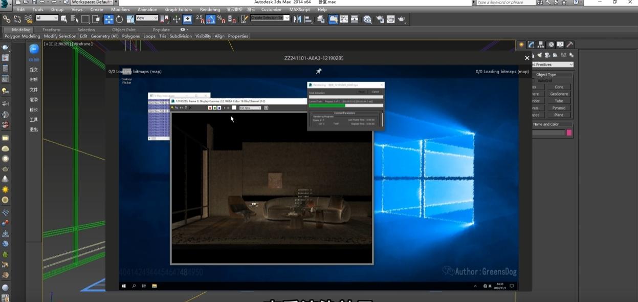Select the Rotate tool in main toolbar
Image resolution: width=638 pixels, height=302 pixels.
[119, 19]
